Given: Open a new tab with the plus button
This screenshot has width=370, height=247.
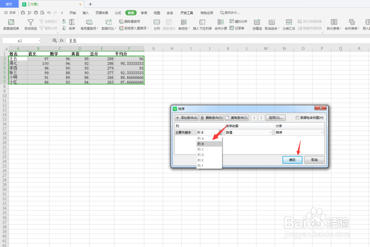Looking at the screenshot, I should pyautogui.click(x=90, y=4).
